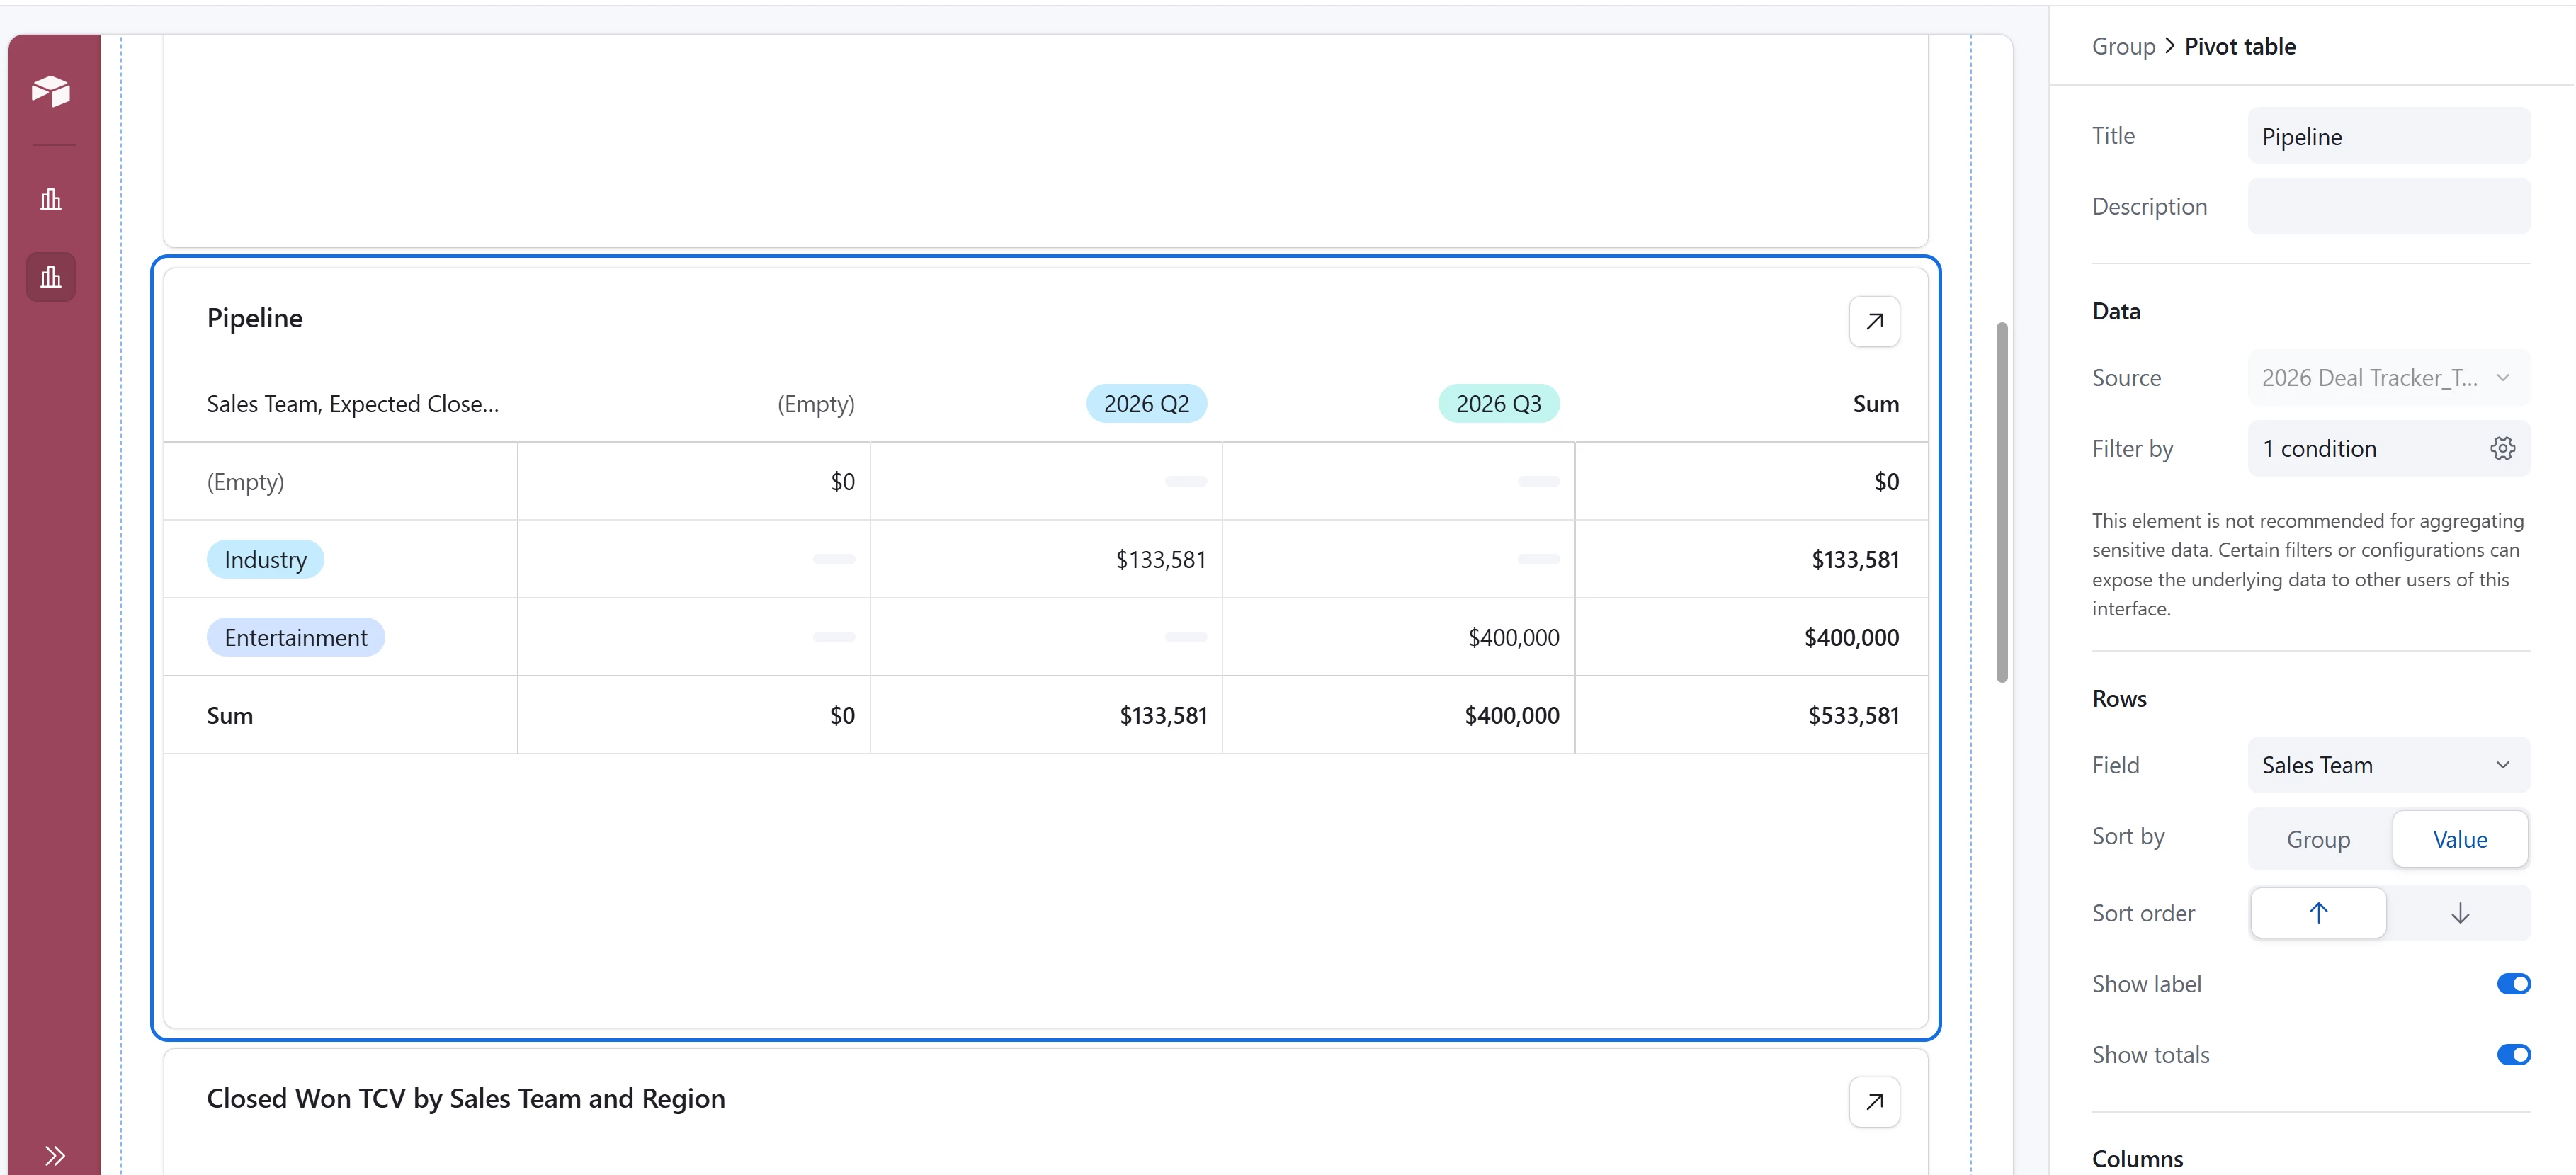Open the Sales Team field dropdown
This screenshot has width=2576, height=1175.
pyautogui.click(x=2387, y=765)
